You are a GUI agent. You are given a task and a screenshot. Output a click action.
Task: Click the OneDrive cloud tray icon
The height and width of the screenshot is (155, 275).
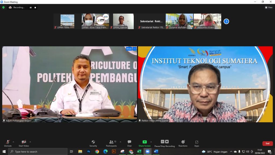(235, 152)
